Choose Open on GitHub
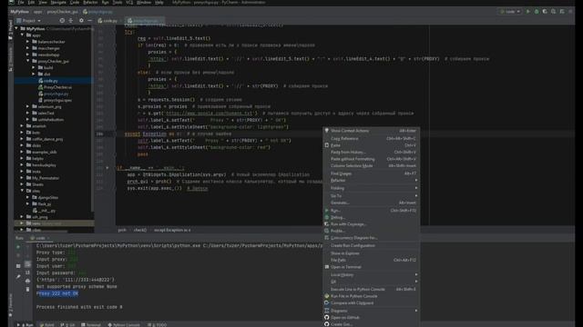This screenshot has width=583, height=327. coord(371,317)
